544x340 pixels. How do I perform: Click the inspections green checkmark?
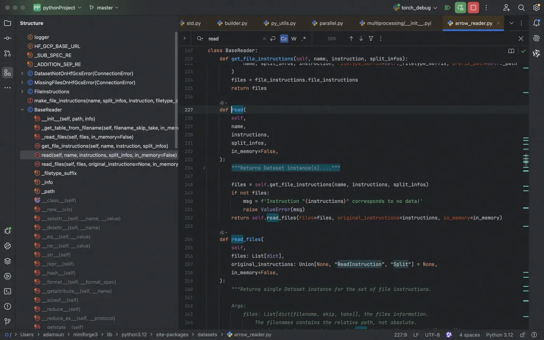[x=523, y=51]
